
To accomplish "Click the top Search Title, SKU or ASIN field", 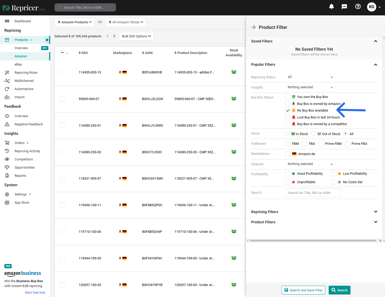I will 85,7.
